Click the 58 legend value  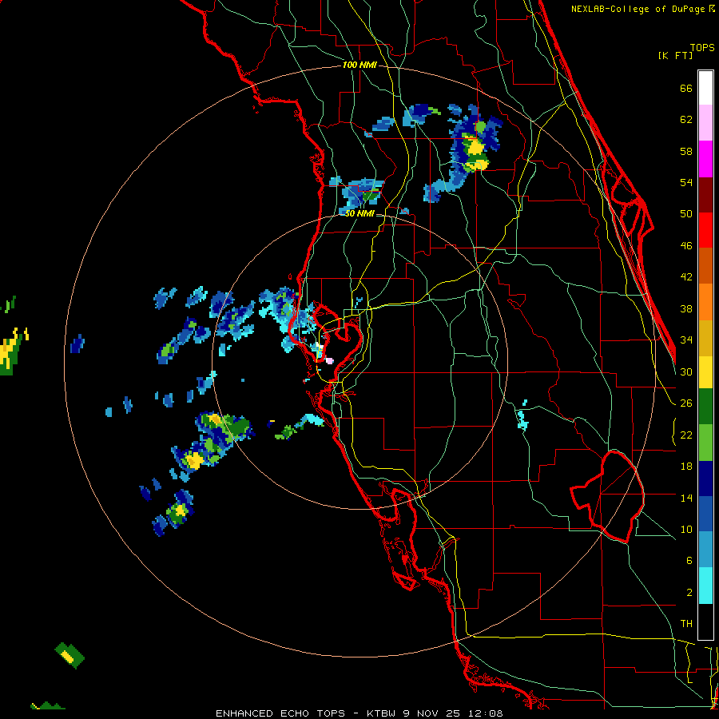click(x=686, y=151)
